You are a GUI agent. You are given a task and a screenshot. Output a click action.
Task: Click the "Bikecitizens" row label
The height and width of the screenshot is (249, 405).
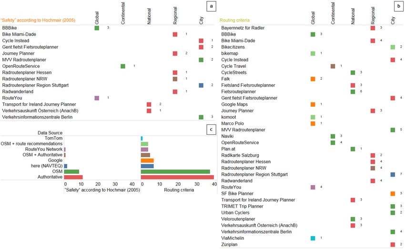(x=233, y=47)
